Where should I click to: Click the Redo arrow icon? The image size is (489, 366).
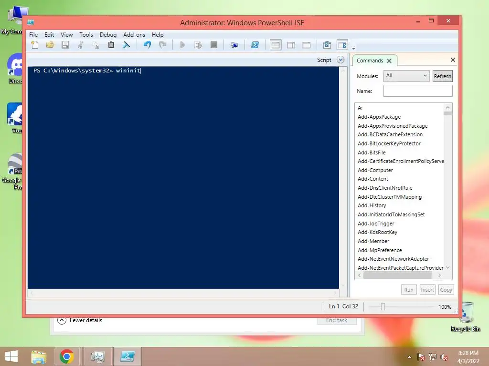click(162, 45)
